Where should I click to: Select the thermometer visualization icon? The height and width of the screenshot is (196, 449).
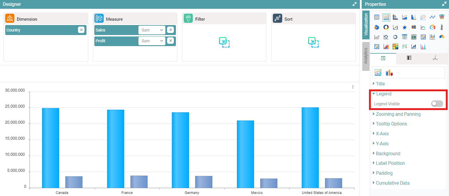442,27
